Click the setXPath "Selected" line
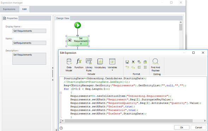 pyautogui.click(x=102, y=107)
